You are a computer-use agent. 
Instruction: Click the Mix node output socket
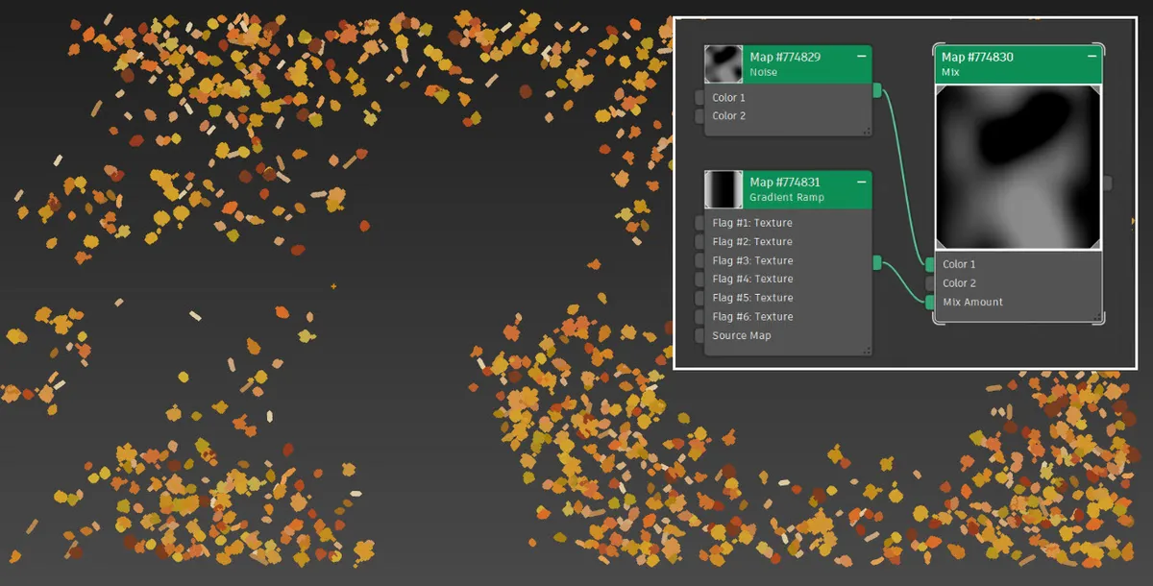1108,183
